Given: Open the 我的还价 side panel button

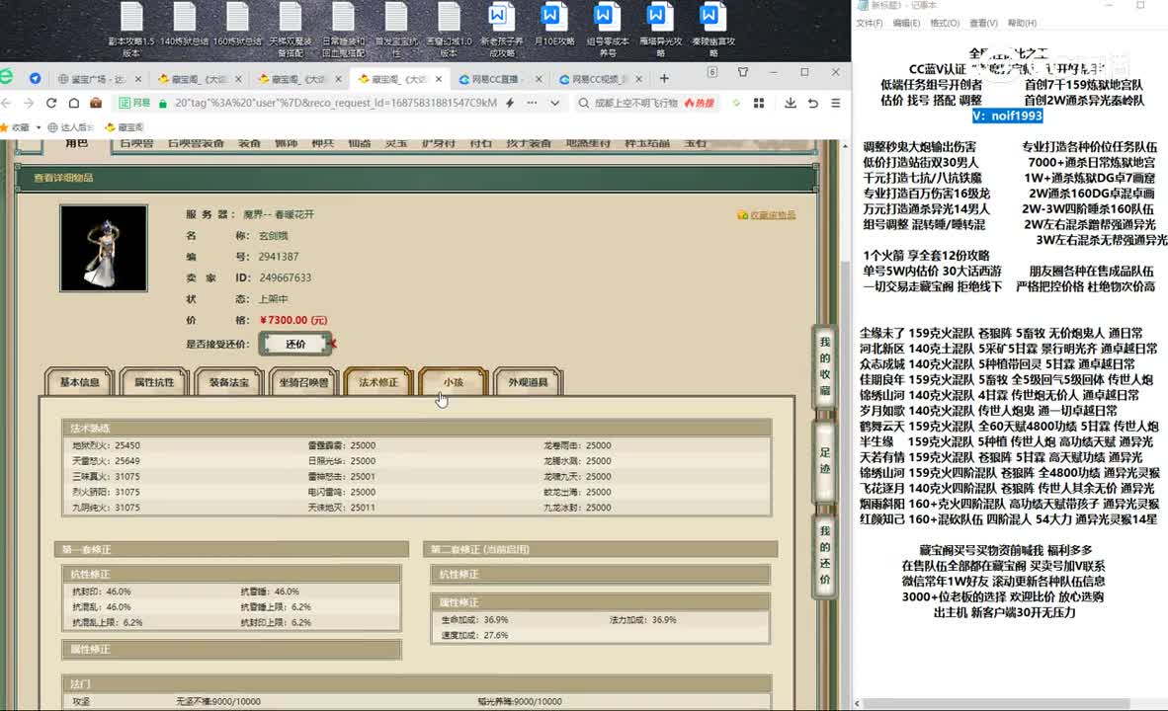Looking at the screenshot, I should pyautogui.click(x=824, y=555).
